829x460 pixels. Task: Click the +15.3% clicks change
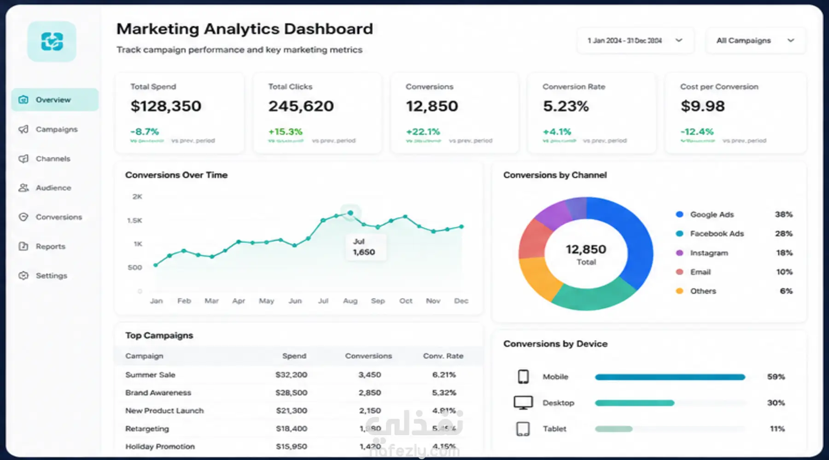[286, 132]
